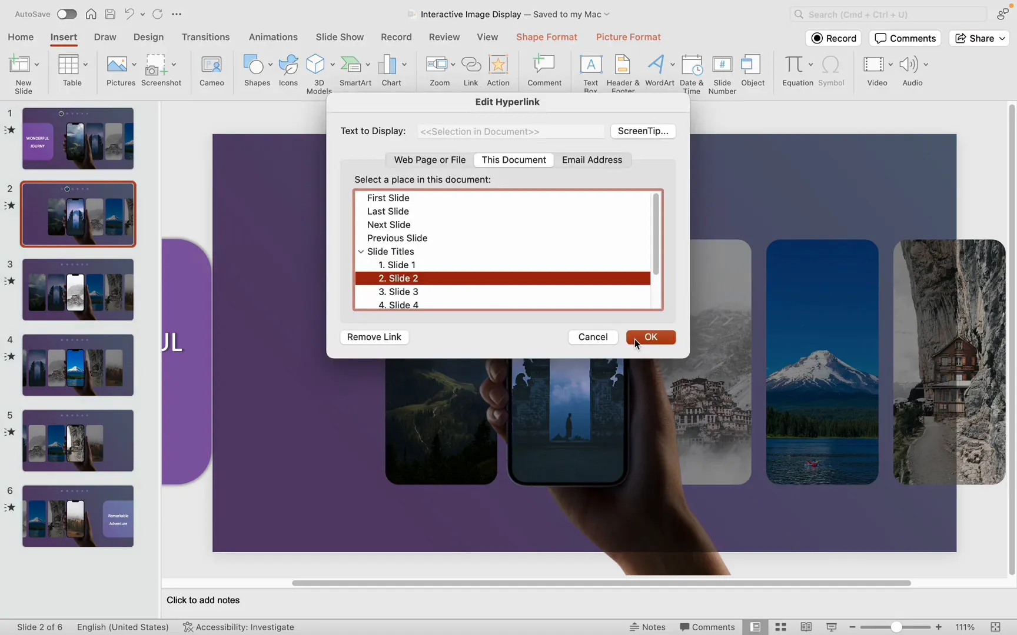The image size is (1017, 635).
Task: Open the Pictures insert tool
Action: [x=117, y=65]
